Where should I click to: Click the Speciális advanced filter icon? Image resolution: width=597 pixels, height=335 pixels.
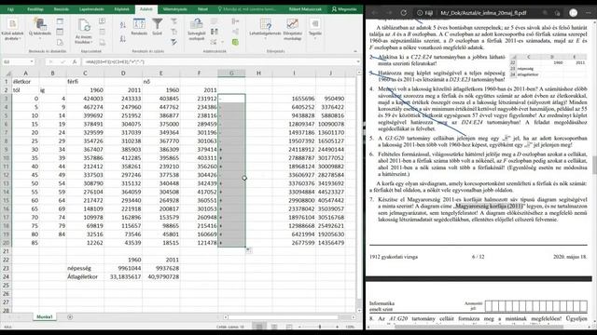pyautogui.click(x=174, y=42)
